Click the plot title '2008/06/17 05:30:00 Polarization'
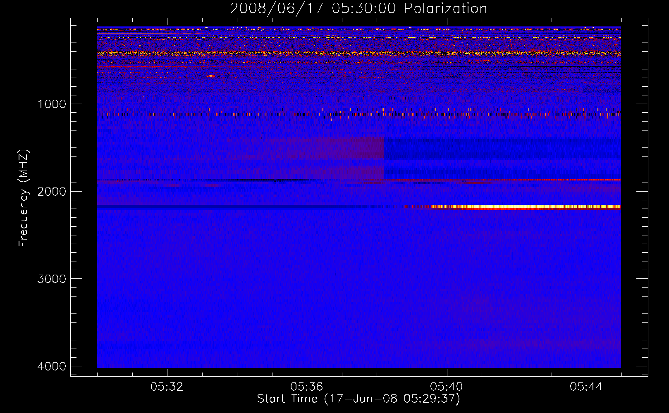Viewport: 669px width, 413px height. coord(358,8)
